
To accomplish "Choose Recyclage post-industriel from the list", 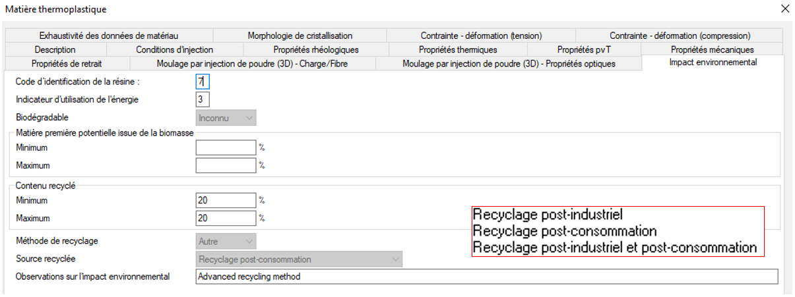I will tap(548, 215).
